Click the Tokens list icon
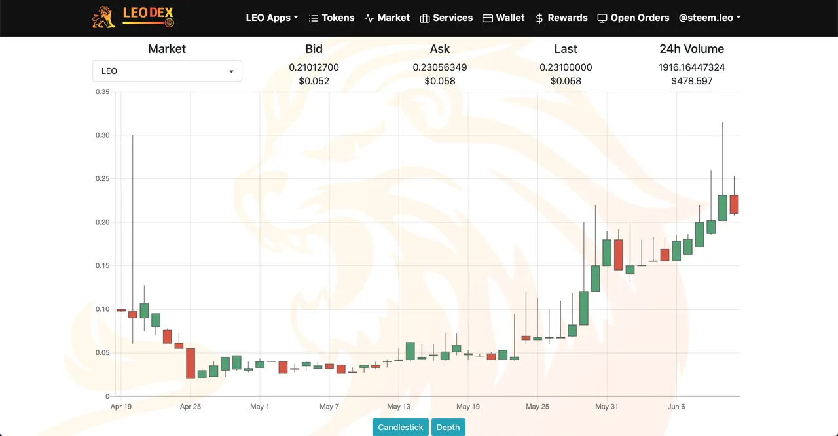The height and width of the screenshot is (436, 838). (314, 18)
